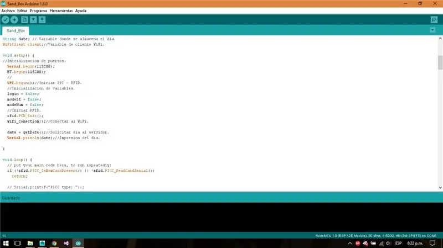Click the line 'void loop() {'
Image resolution: width=443 pixels, height=248 pixels.
point(17,160)
